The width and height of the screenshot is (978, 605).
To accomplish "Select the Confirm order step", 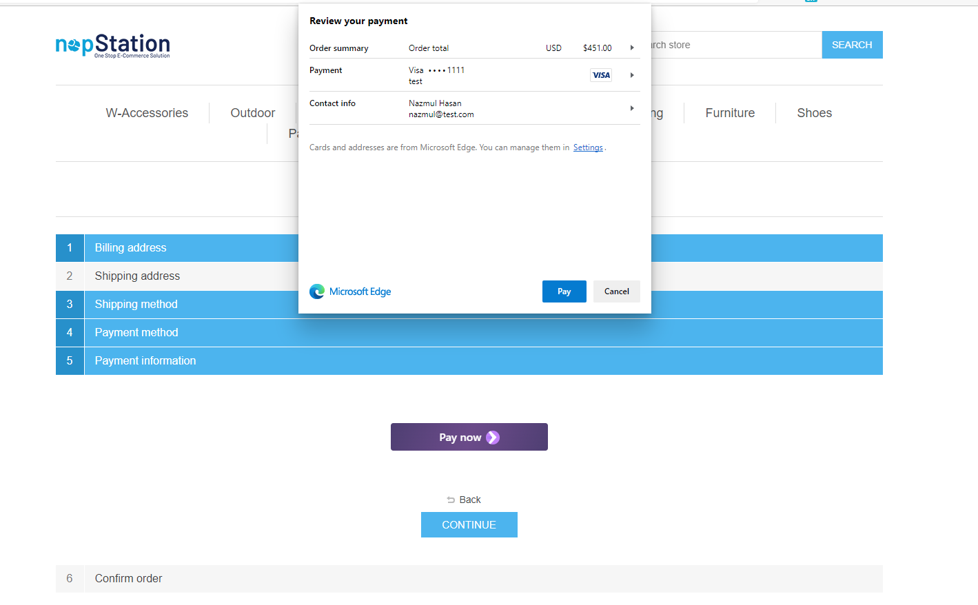I will (469, 579).
